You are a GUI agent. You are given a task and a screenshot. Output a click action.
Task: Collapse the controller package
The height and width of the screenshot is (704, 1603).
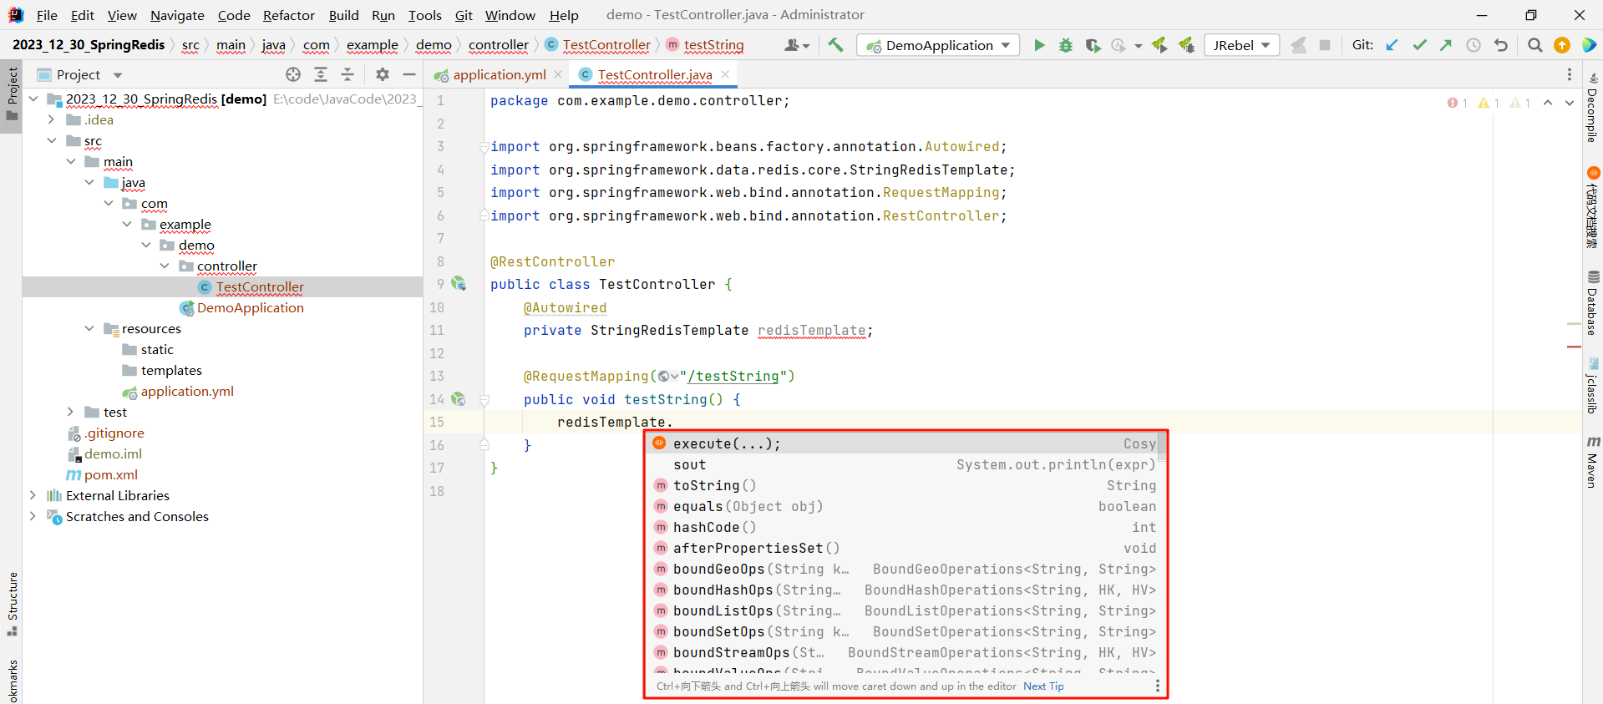165,266
